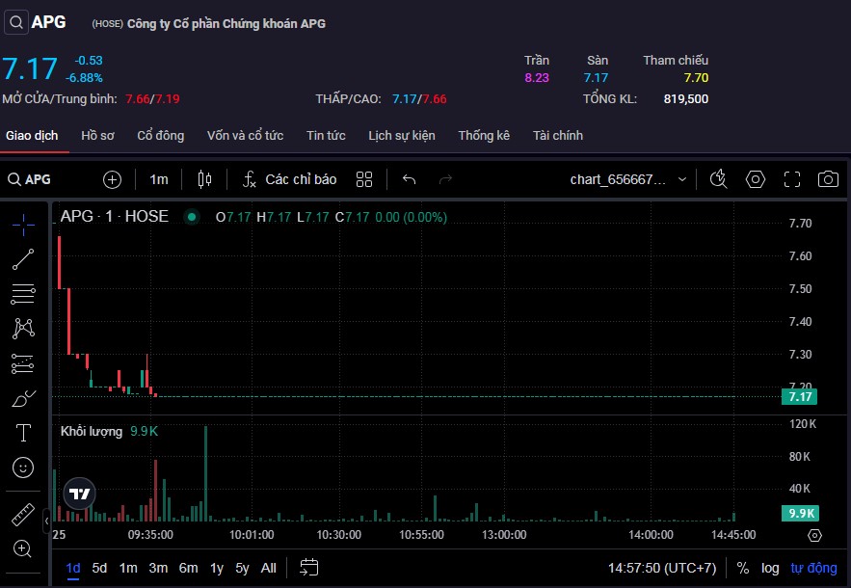The width and height of the screenshot is (851, 588).
Task: Switch to the Tài chính tab
Action: 558,136
